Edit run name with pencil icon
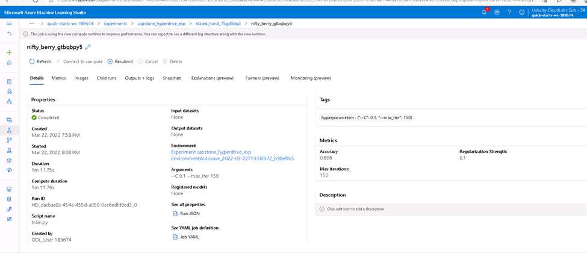587x253 pixels. pyautogui.click(x=88, y=47)
